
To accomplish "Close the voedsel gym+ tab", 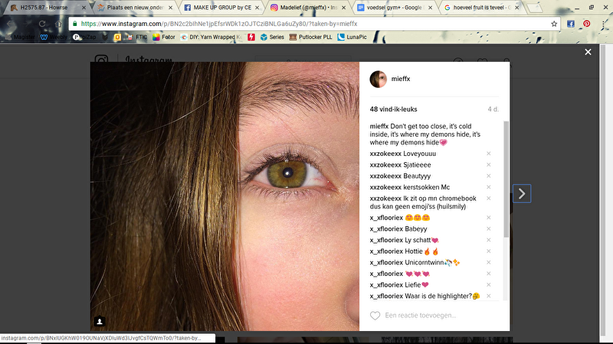I will click(430, 8).
